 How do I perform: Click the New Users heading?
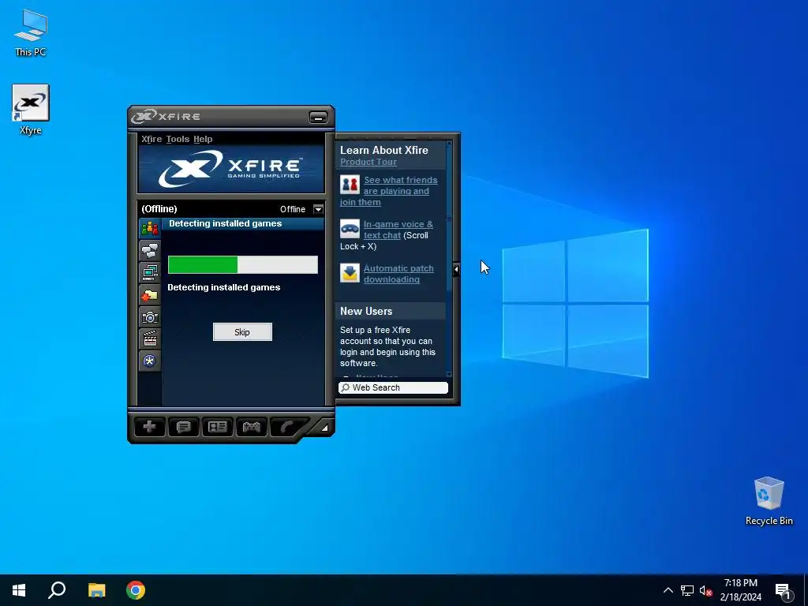click(366, 311)
